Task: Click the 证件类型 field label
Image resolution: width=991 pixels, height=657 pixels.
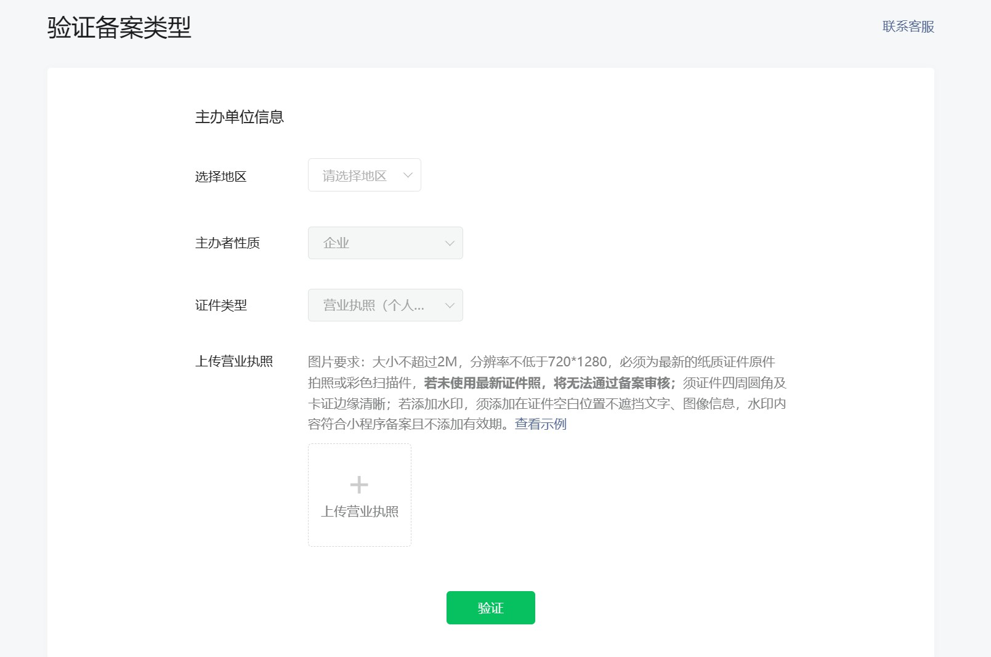Action: (221, 305)
